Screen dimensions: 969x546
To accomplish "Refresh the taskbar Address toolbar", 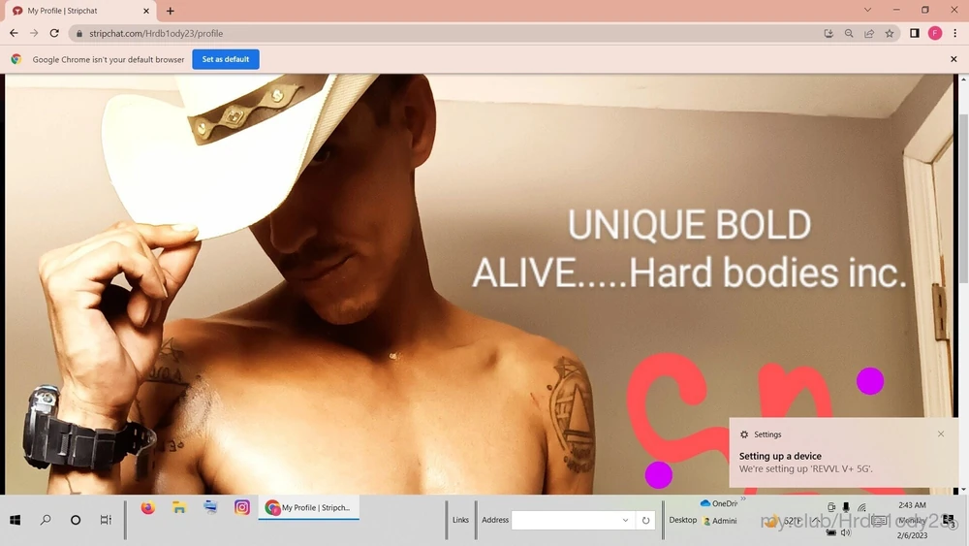I will coord(645,520).
